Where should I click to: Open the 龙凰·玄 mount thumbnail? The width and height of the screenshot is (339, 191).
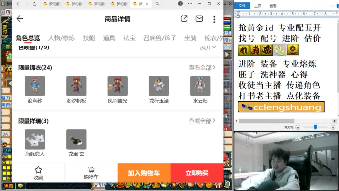click(76, 139)
